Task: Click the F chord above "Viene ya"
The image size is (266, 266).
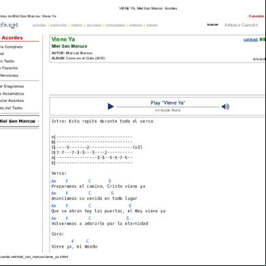Action: (73, 241)
